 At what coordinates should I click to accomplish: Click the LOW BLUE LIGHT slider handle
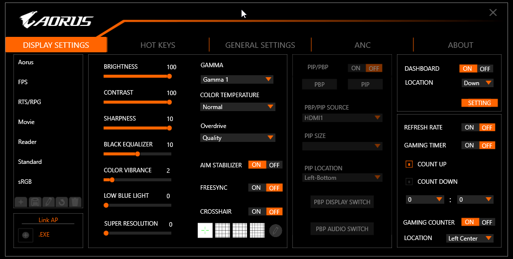(106, 205)
